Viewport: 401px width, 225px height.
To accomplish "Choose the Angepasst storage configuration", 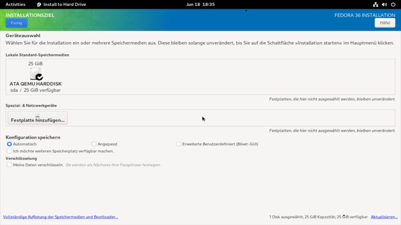I will tap(94, 144).
